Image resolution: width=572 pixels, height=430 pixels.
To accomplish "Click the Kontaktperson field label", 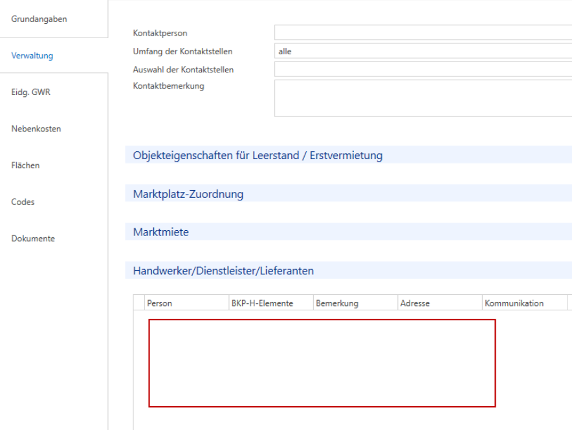I will click(x=160, y=33).
